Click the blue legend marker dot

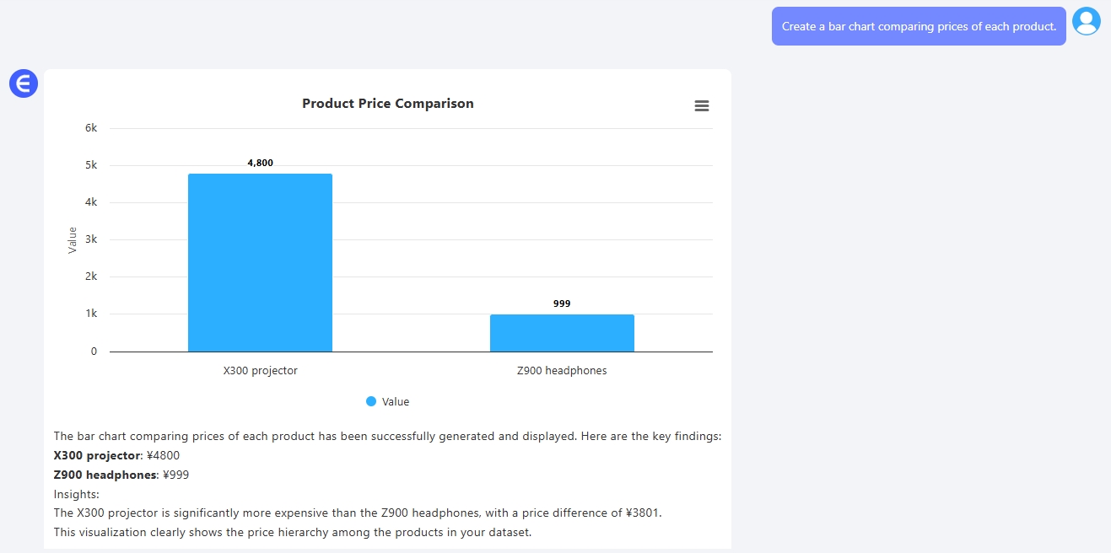coord(371,402)
